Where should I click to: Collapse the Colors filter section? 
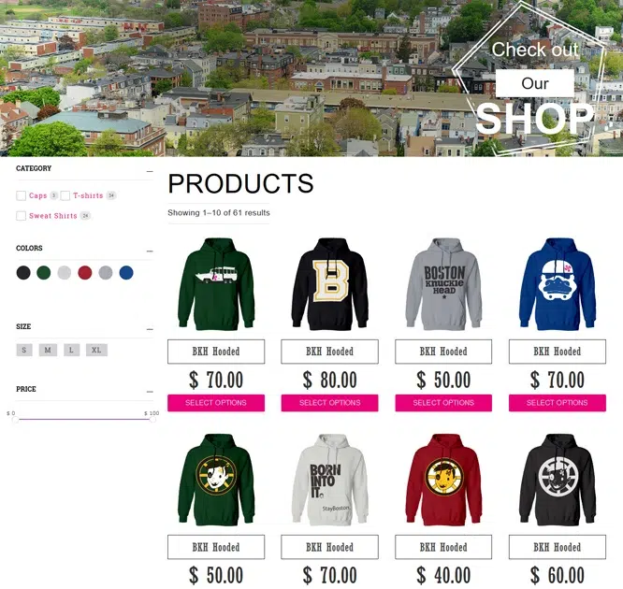click(x=150, y=251)
